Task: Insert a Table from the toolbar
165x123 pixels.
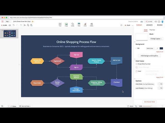Action: [x=79, y=25]
